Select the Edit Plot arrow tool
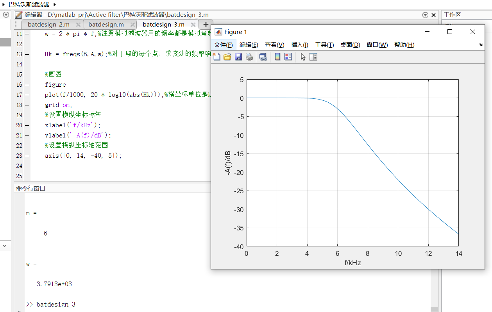This screenshot has height=312, width=492. 303,57
